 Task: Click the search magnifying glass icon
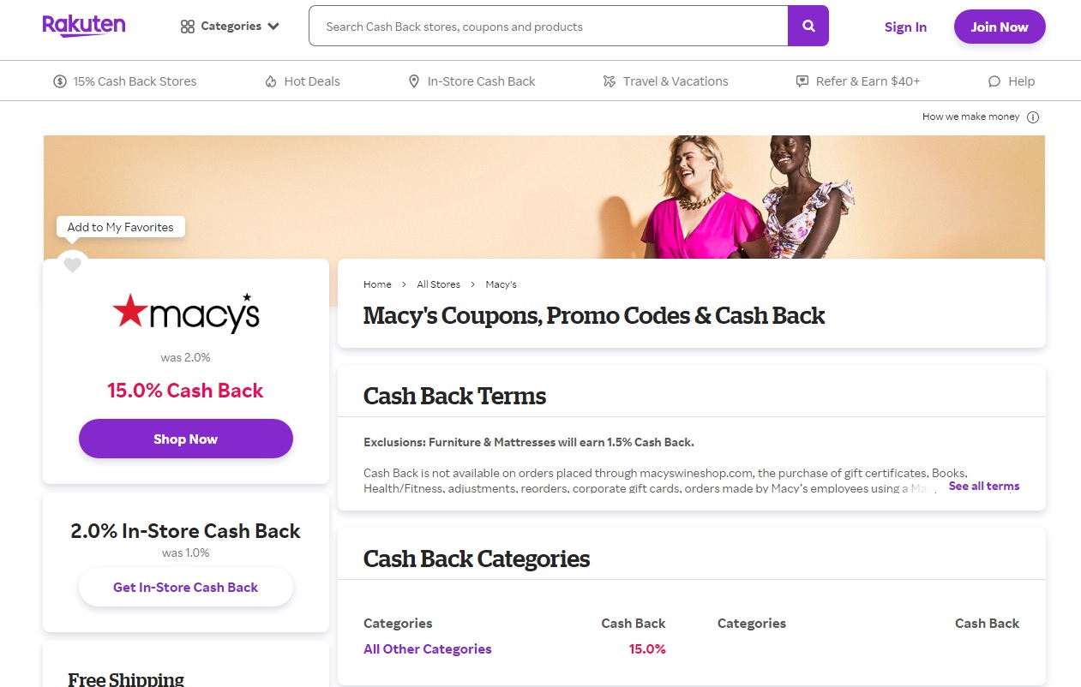click(807, 26)
